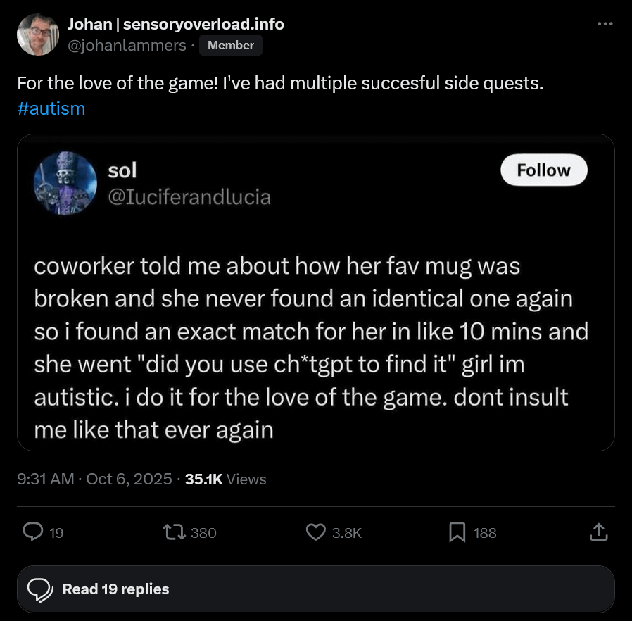Screen dimensions: 632x621
Task: Click Johan's profile picture
Action: [38, 34]
